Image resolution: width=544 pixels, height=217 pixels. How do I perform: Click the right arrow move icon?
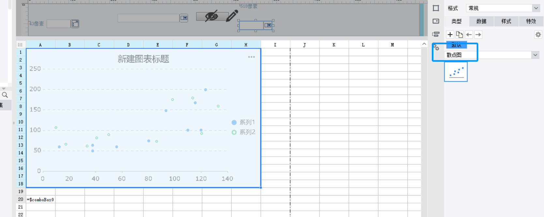[x=478, y=35]
